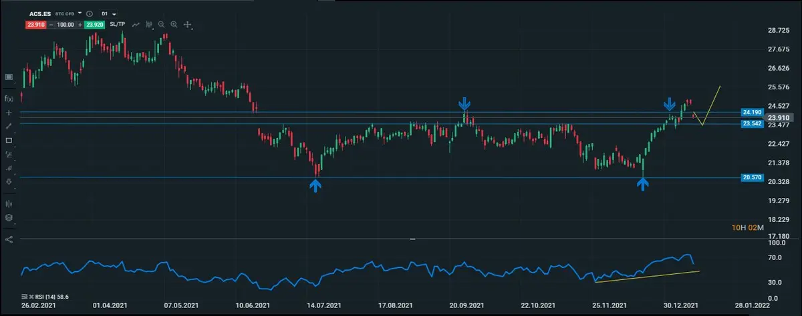Image resolution: width=802 pixels, height=316 pixels.
Task: Increase volume with the plus button
Action: 79,24
